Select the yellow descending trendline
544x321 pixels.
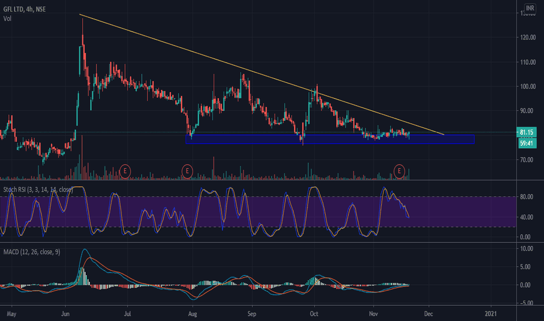(x=262, y=74)
